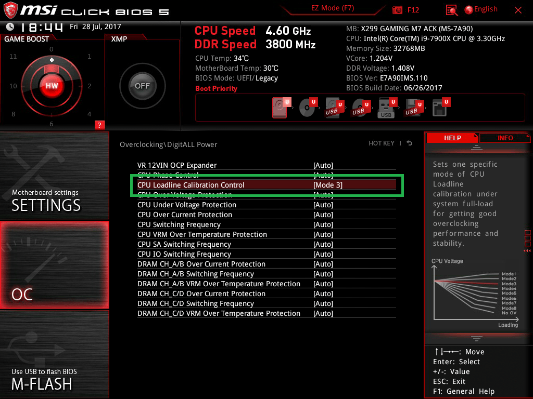The image size is (533, 399).
Task: Open VR 12VIN OCP Expander Auto value
Action: tap(323, 165)
